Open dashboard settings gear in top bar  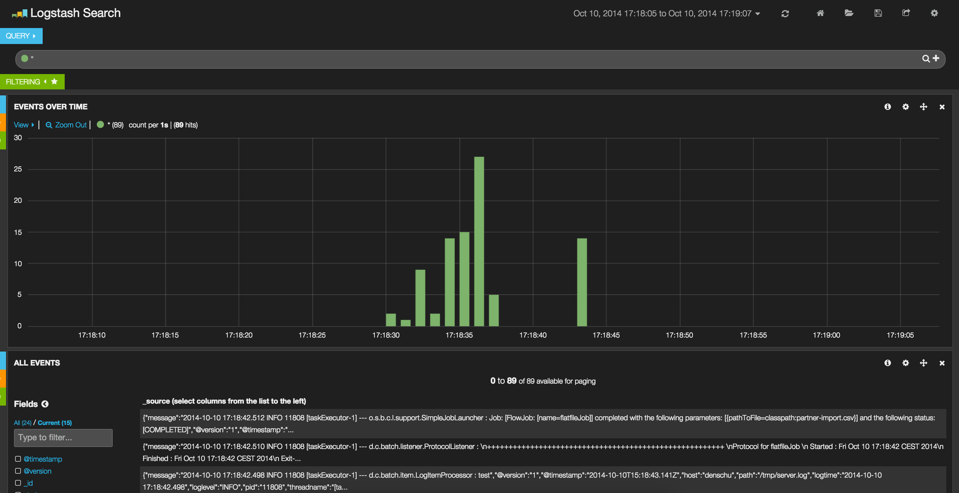click(934, 13)
